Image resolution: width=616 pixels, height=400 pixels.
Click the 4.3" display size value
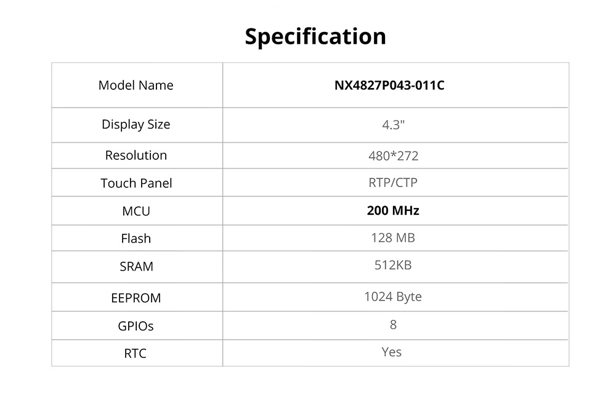(x=393, y=125)
